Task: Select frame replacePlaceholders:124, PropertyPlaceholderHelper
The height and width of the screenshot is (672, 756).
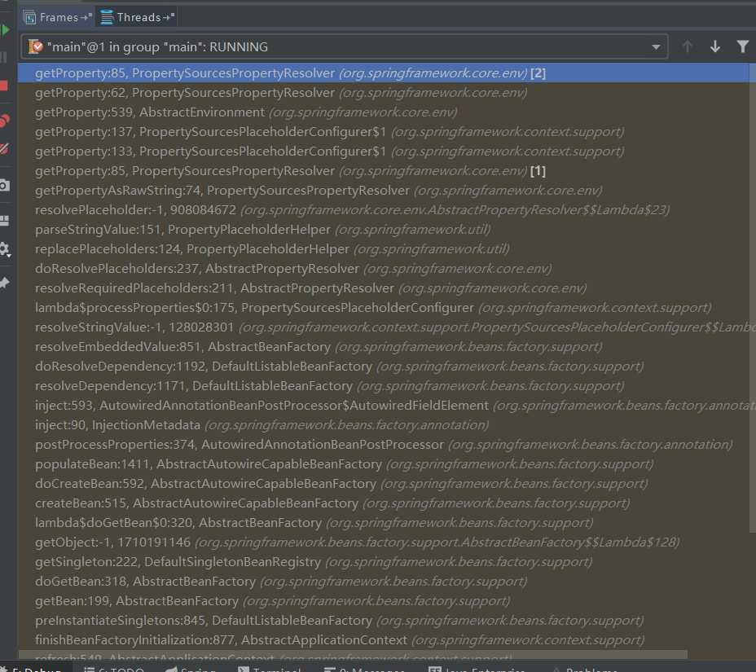Action: pos(384,248)
